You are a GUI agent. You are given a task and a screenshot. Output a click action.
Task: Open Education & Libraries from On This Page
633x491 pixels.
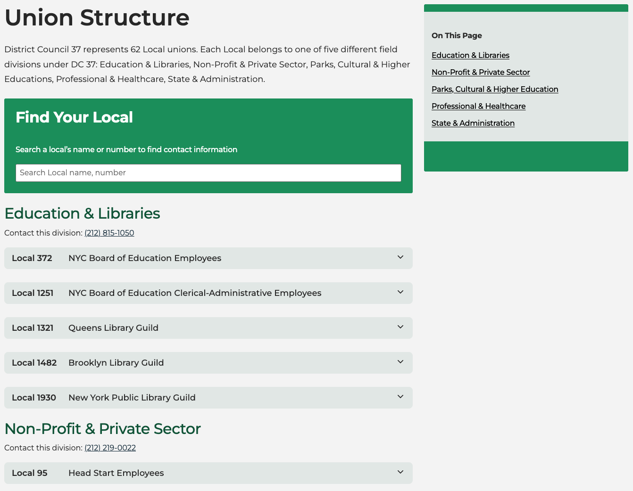point(470,55)
